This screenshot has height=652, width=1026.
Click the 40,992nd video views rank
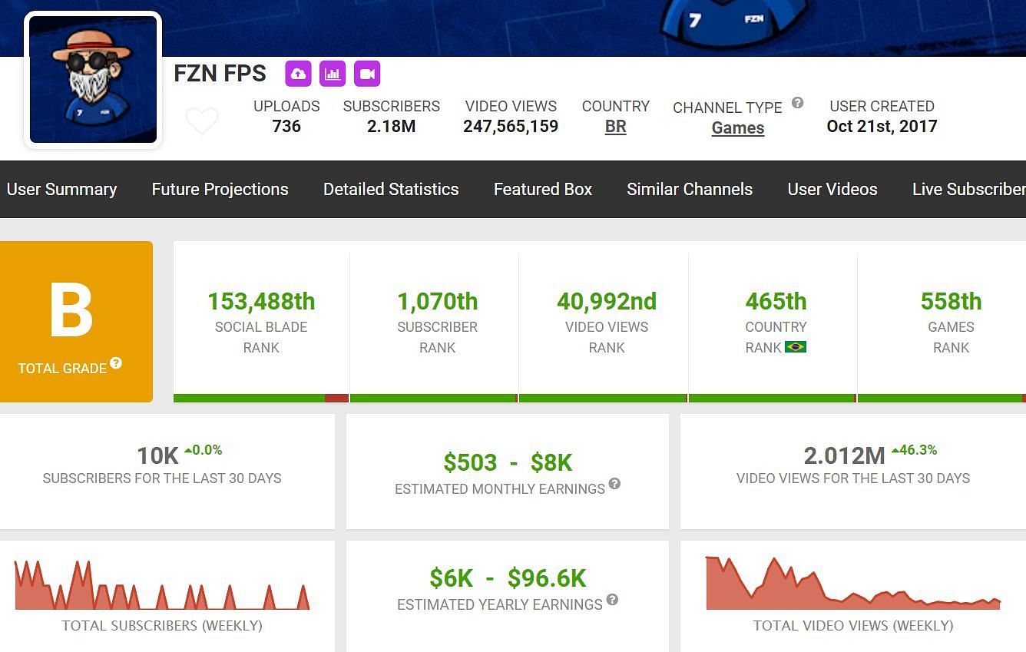click(x=607, y=301)
